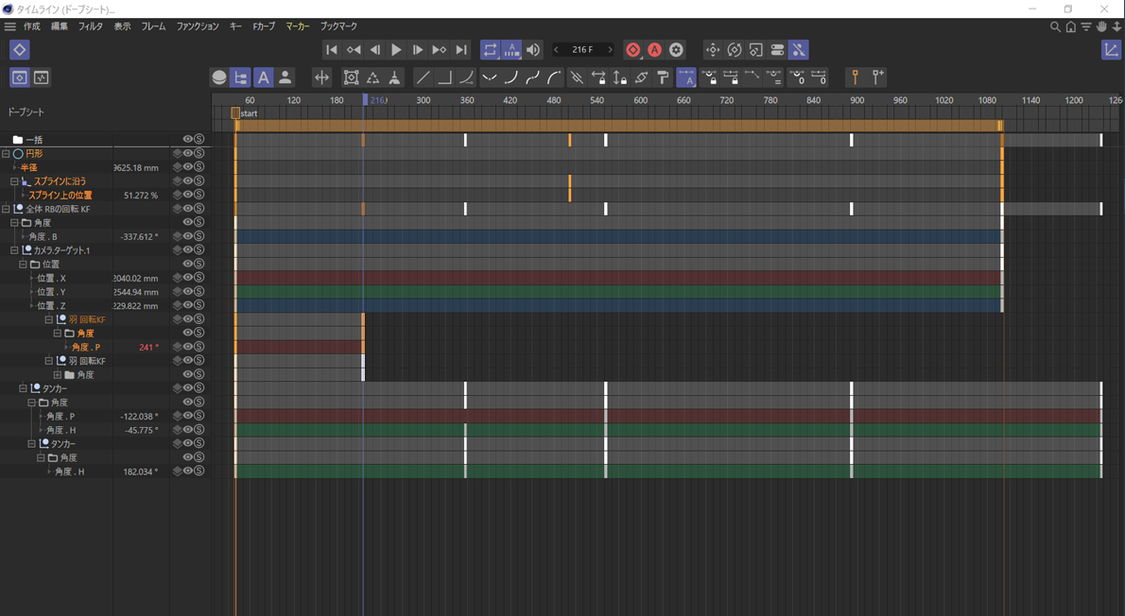
Task: Select the linear interpolation tool
Action: tap(423, 77)
